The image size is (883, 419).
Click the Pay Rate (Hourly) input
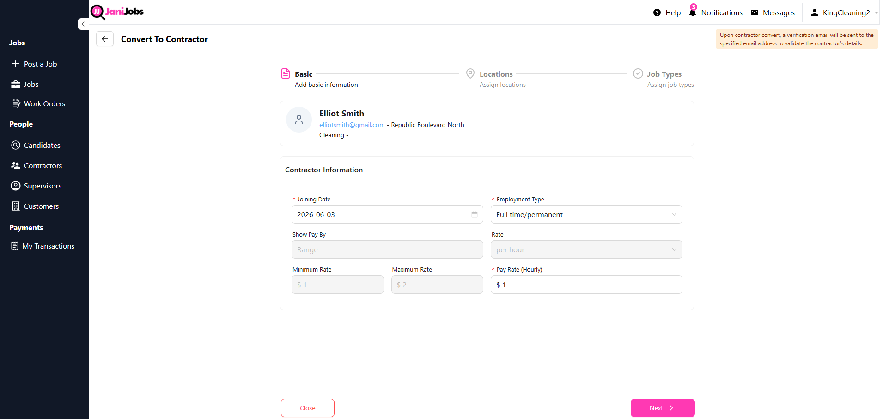coord(586,285)
